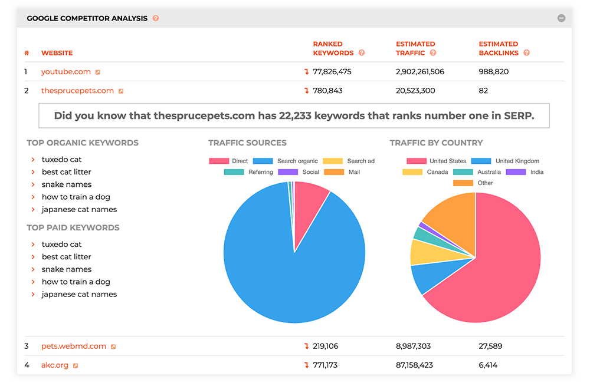Image resolution: width=590 pixels, height=383 pixels.
Task: Sort by Estimated Traffic column header
Action: (x=415, y=48)
